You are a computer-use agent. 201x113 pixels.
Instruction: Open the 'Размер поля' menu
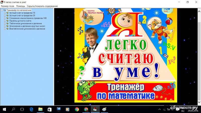(8, 6)
